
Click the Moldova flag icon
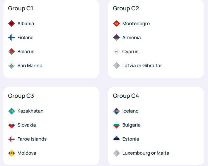coord(11,153)
